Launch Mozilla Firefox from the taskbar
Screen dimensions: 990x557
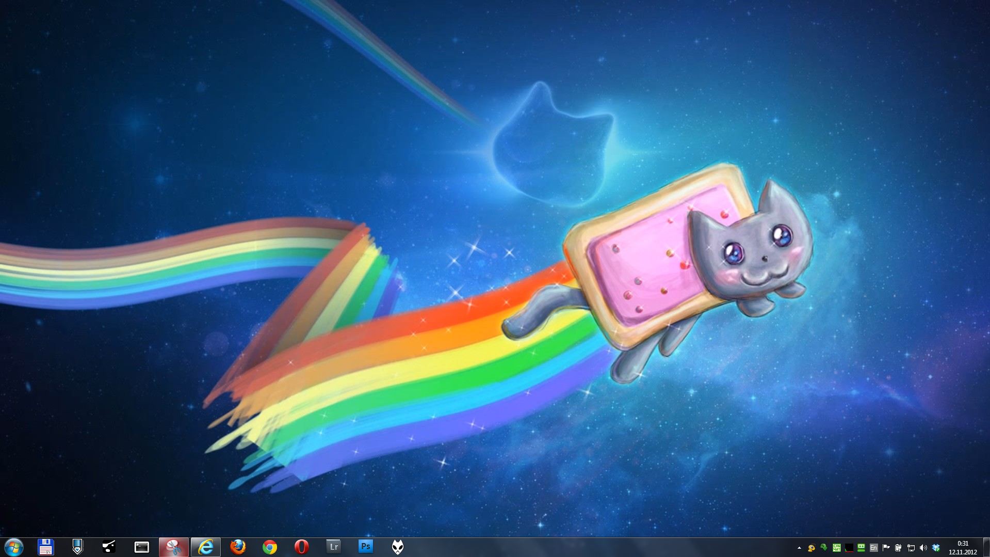pos(238,547)
